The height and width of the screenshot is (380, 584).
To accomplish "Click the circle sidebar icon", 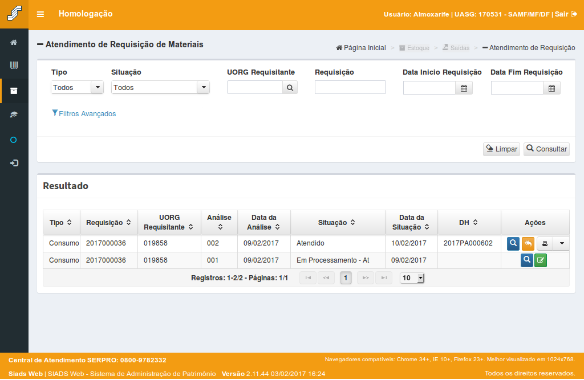I will pyautogui.click(x=14, y=140).
